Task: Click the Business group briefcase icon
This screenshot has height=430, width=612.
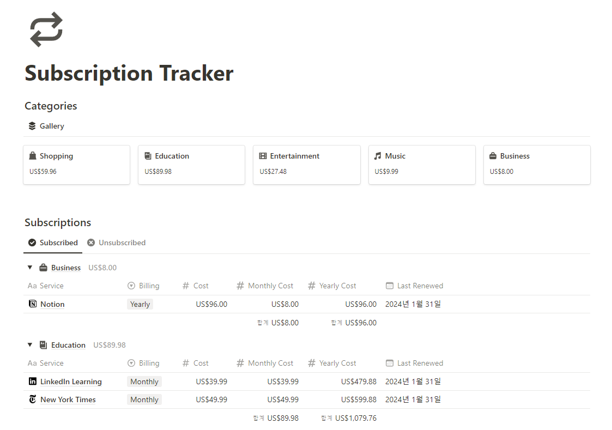Action: coord(43,267)
